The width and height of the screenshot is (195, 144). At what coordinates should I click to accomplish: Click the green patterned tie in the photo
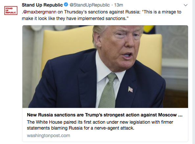tap(109, 90)
